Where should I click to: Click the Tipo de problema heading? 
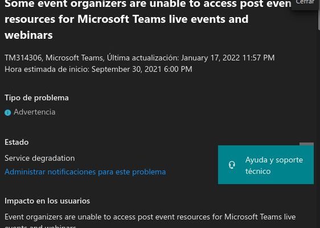(x=36, y=97)
